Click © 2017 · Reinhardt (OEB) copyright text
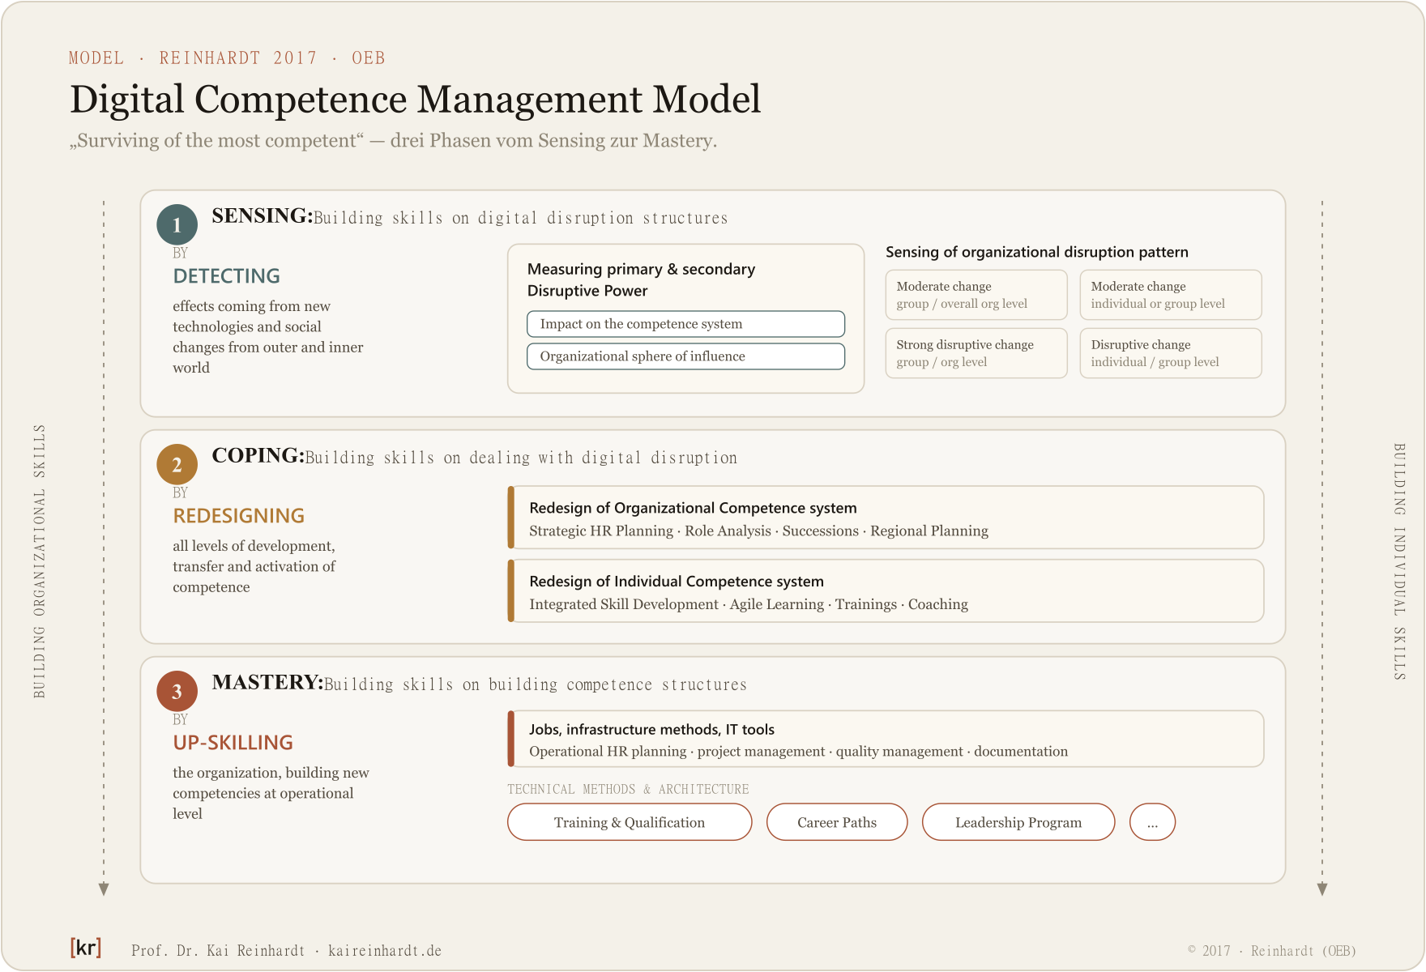This screenshot has height=972, width=1426. coord(1272,951)
